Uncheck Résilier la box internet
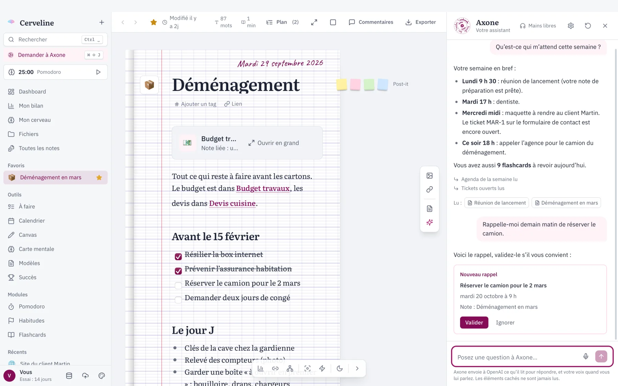This screenshot has width=618, height=386. click(178, 257)
